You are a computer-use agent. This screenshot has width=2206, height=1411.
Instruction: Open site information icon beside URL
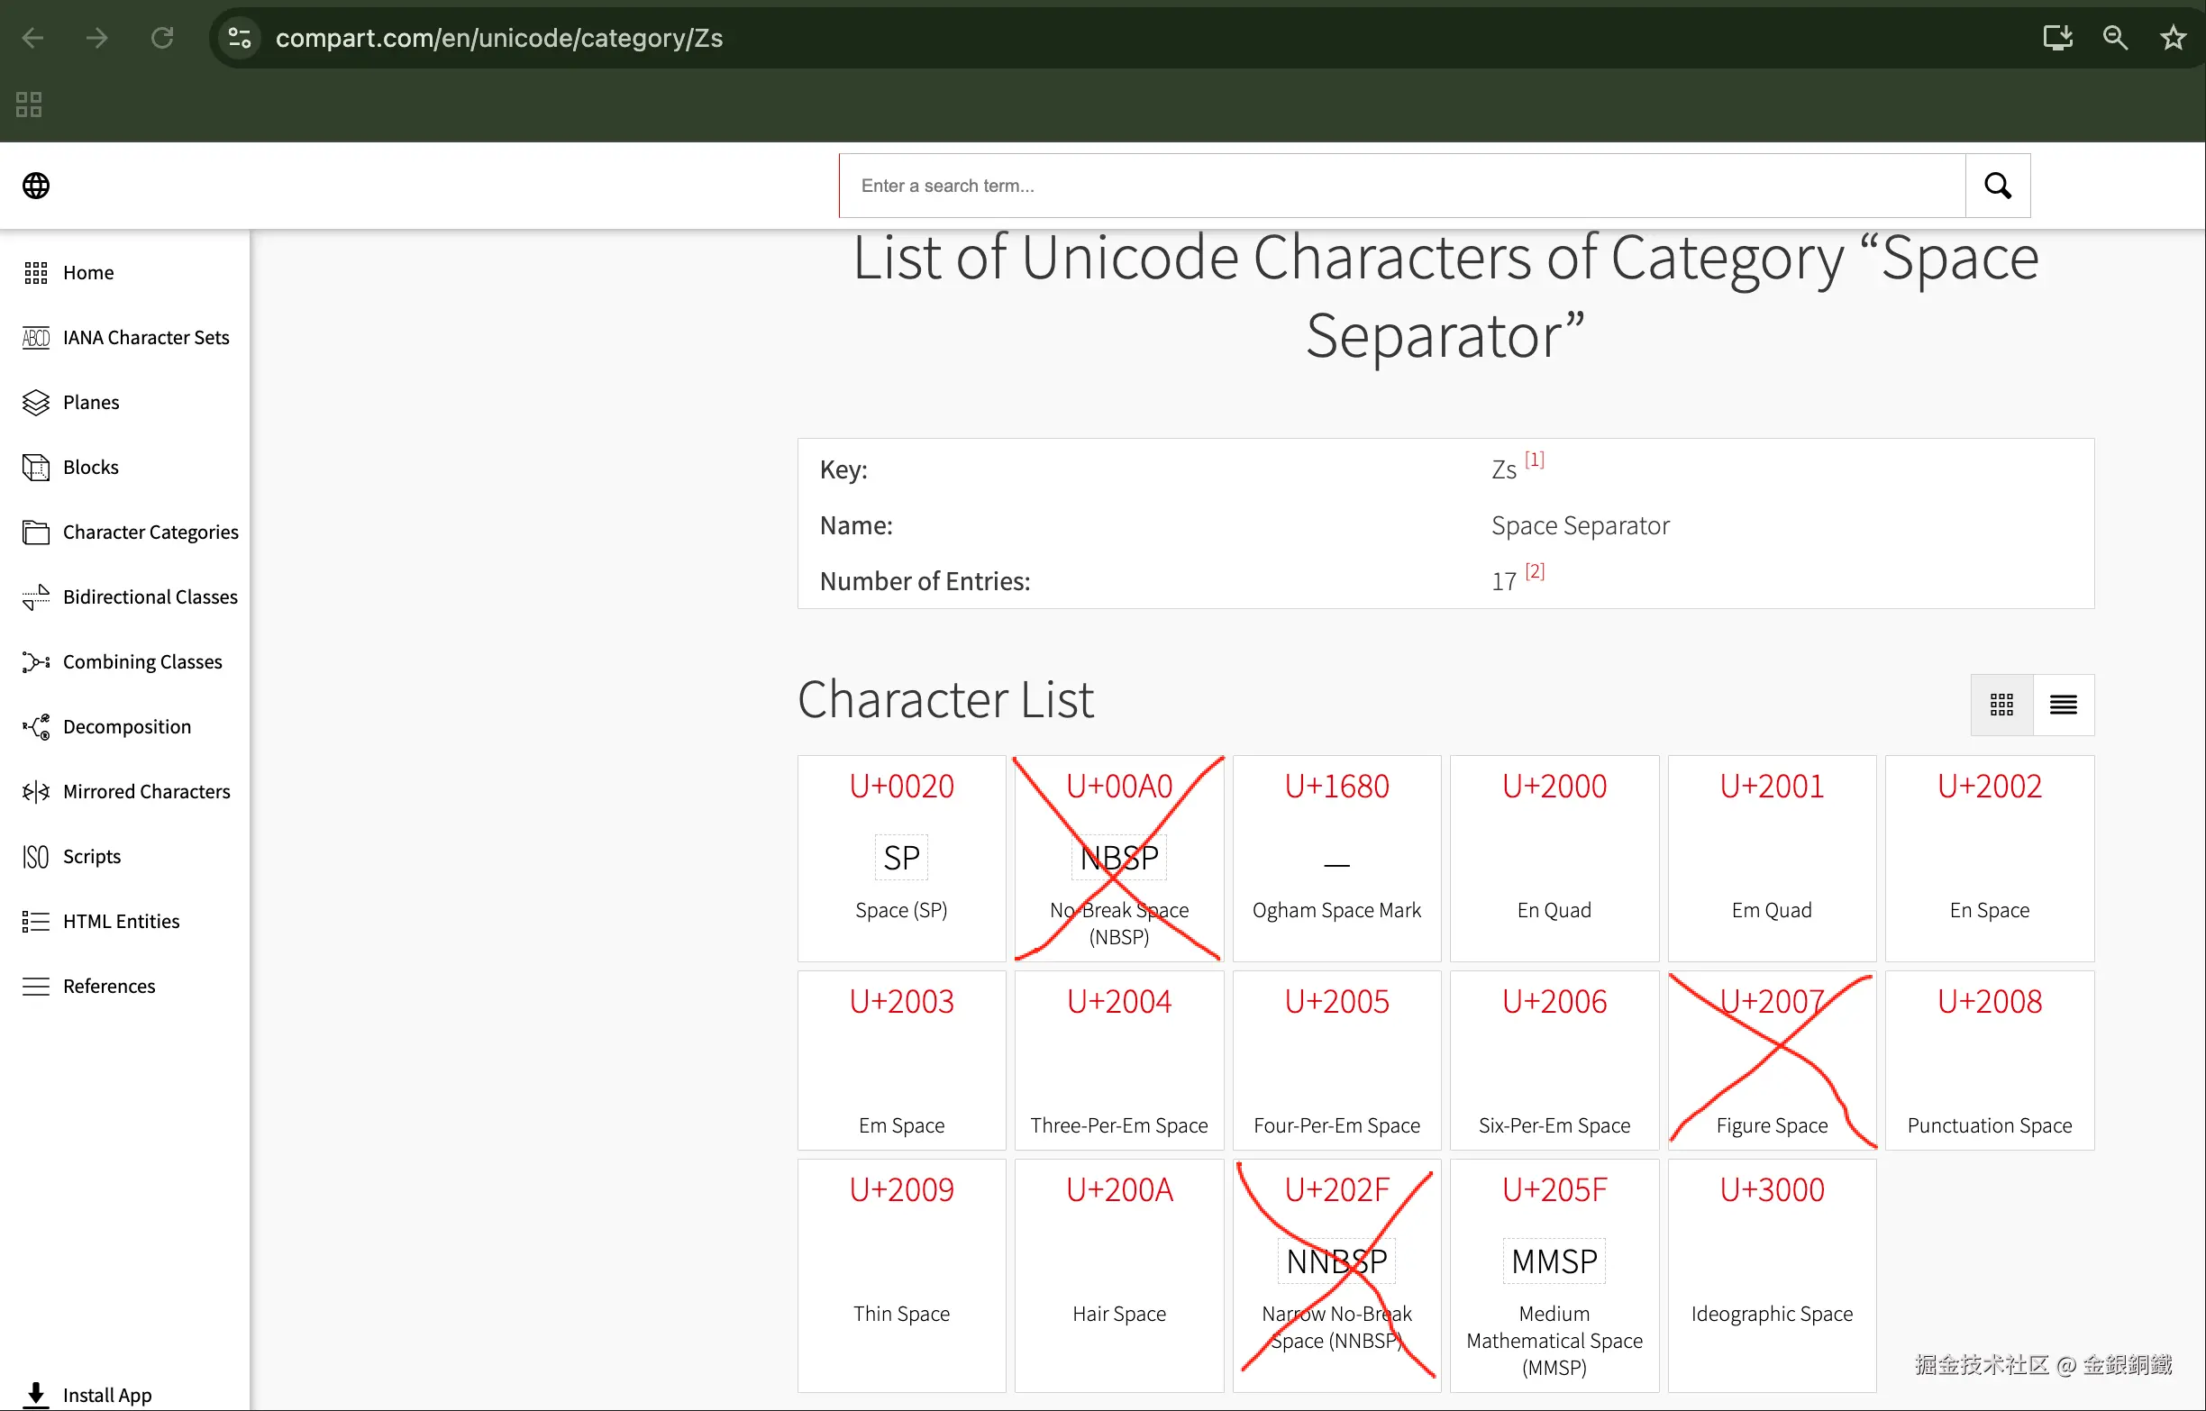(x=240, y=38)
